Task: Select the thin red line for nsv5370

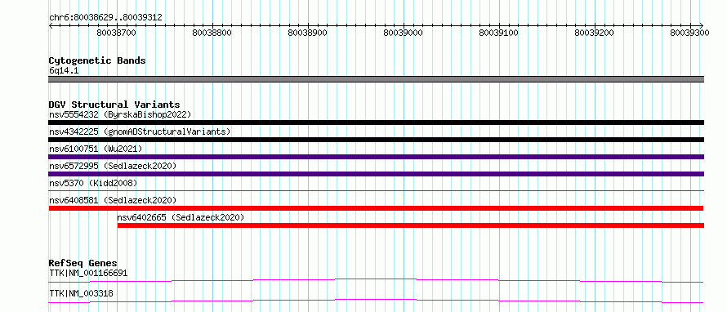Action: pyautogui.click(x=376, y=190)
